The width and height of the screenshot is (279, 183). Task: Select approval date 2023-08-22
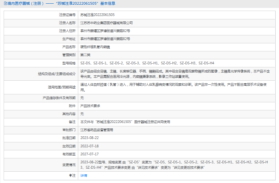[x=90, y=138]
